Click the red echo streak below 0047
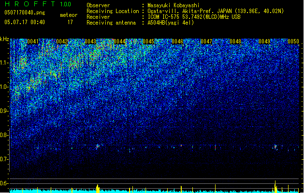304x193 pixels. [x=215, y=147]
